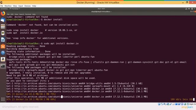196x110 pixels.
Task: Click 'Do you want to continue? [Y/n]' line
Action: (x=28, y=81)
